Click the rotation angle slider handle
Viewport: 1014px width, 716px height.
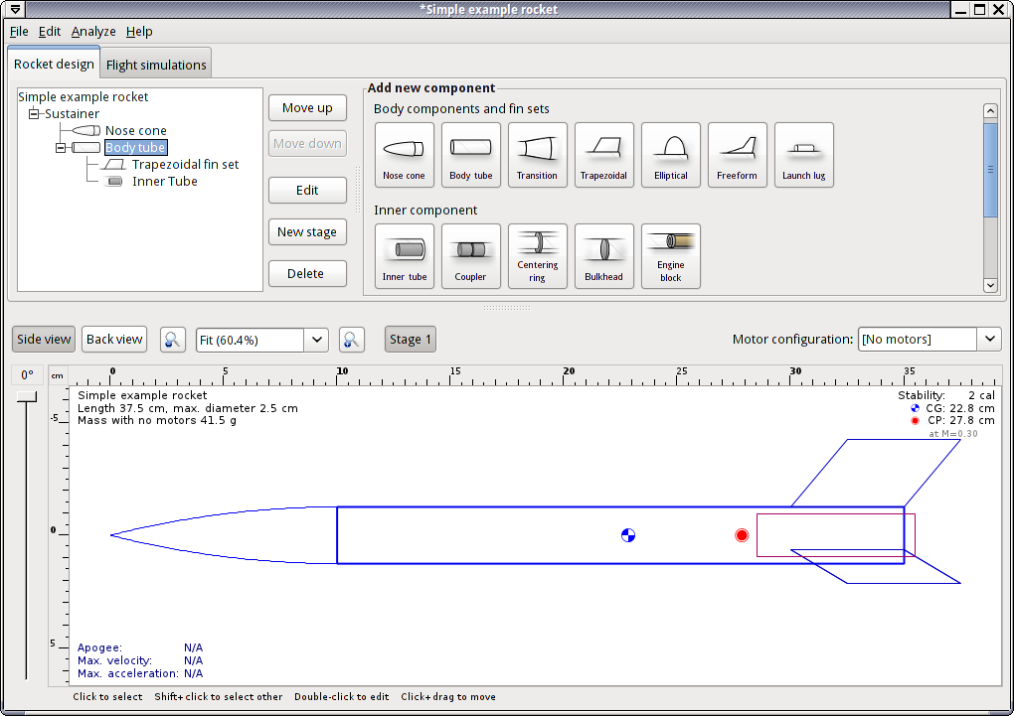pos(27,397)
